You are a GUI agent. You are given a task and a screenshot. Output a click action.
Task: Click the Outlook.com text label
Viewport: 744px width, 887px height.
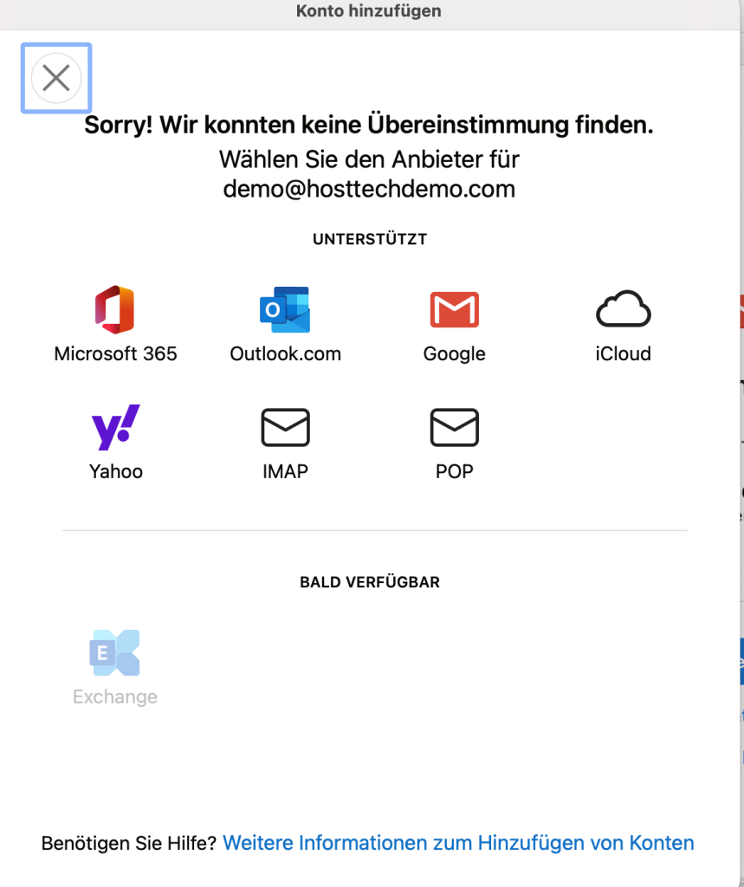click(285, 353)
